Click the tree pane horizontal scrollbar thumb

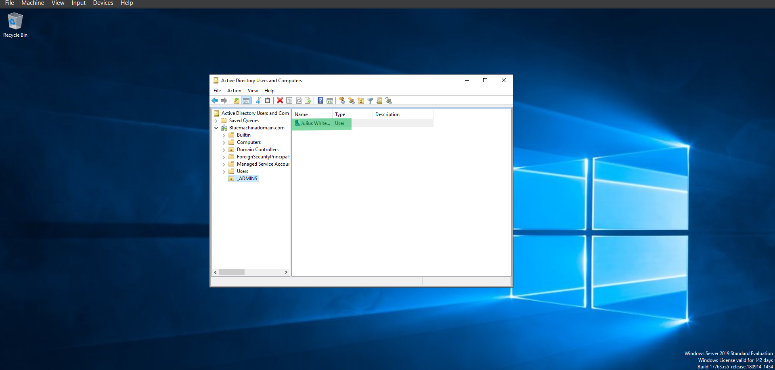232,272
